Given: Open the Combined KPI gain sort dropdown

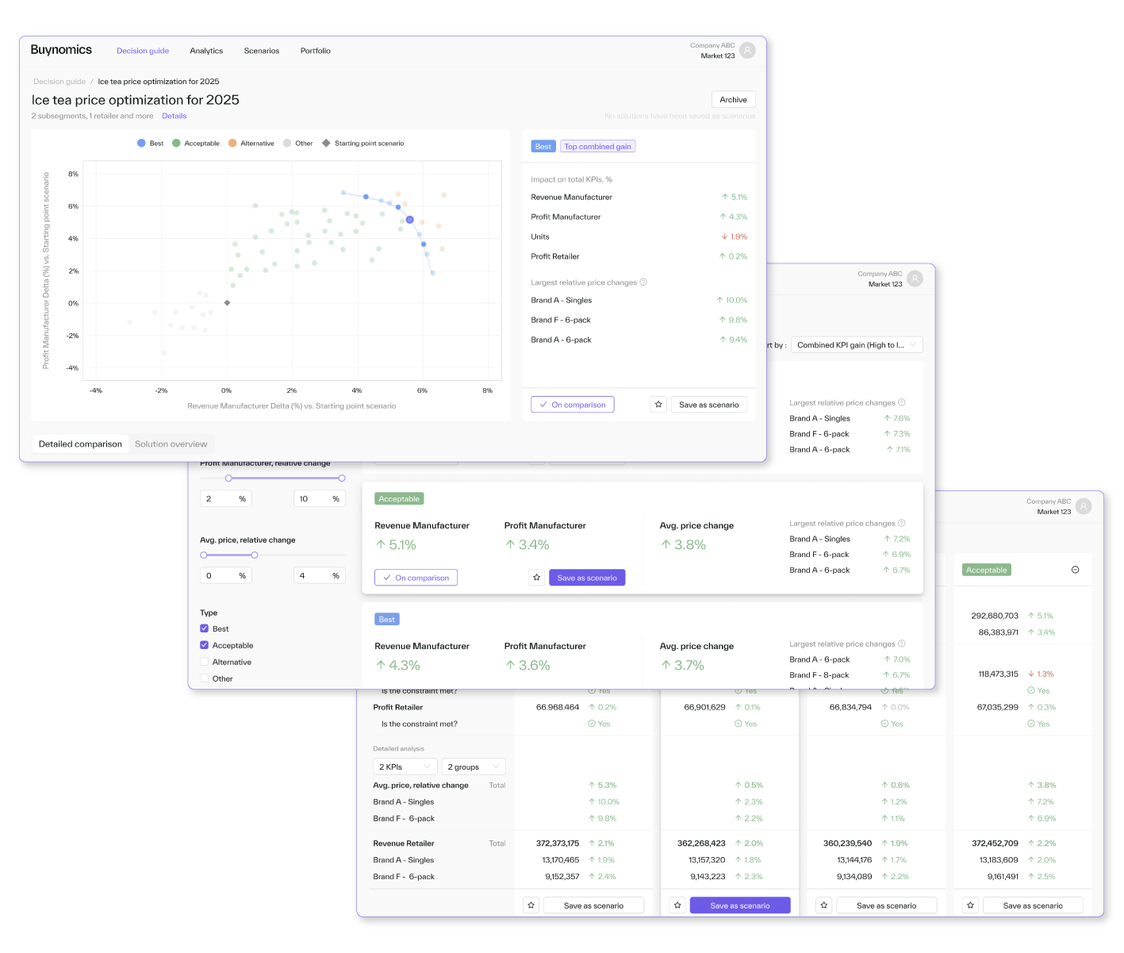Looking at the screenshot, I should 857,345.
